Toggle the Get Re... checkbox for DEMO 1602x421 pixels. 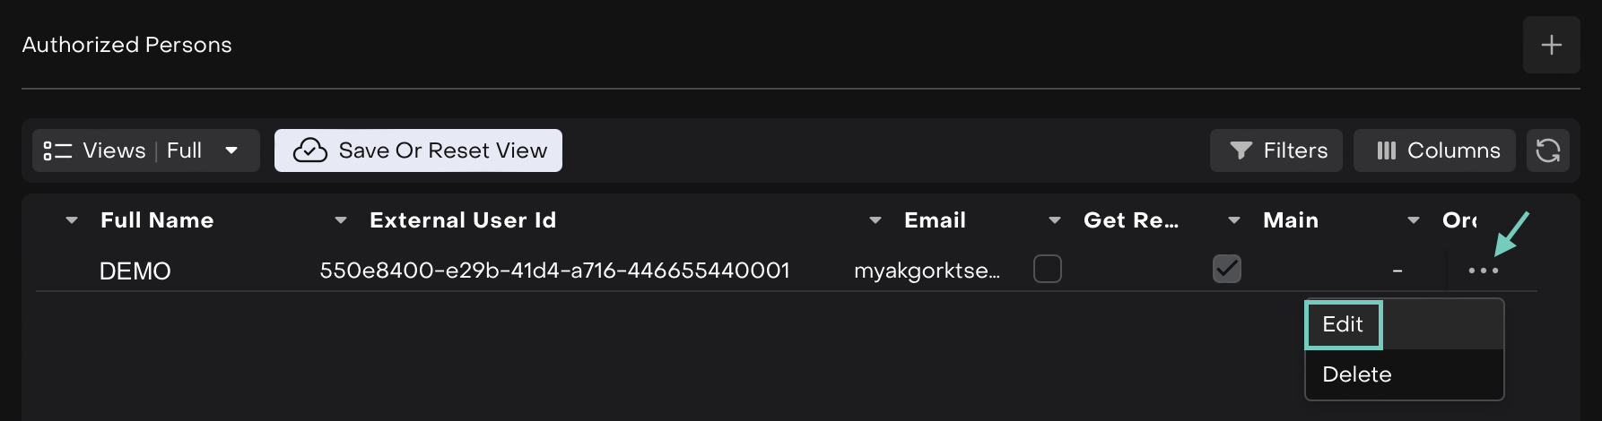[1047, 269]
